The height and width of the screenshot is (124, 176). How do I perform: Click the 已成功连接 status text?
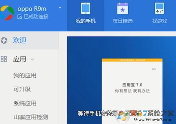tap(36, 17)
